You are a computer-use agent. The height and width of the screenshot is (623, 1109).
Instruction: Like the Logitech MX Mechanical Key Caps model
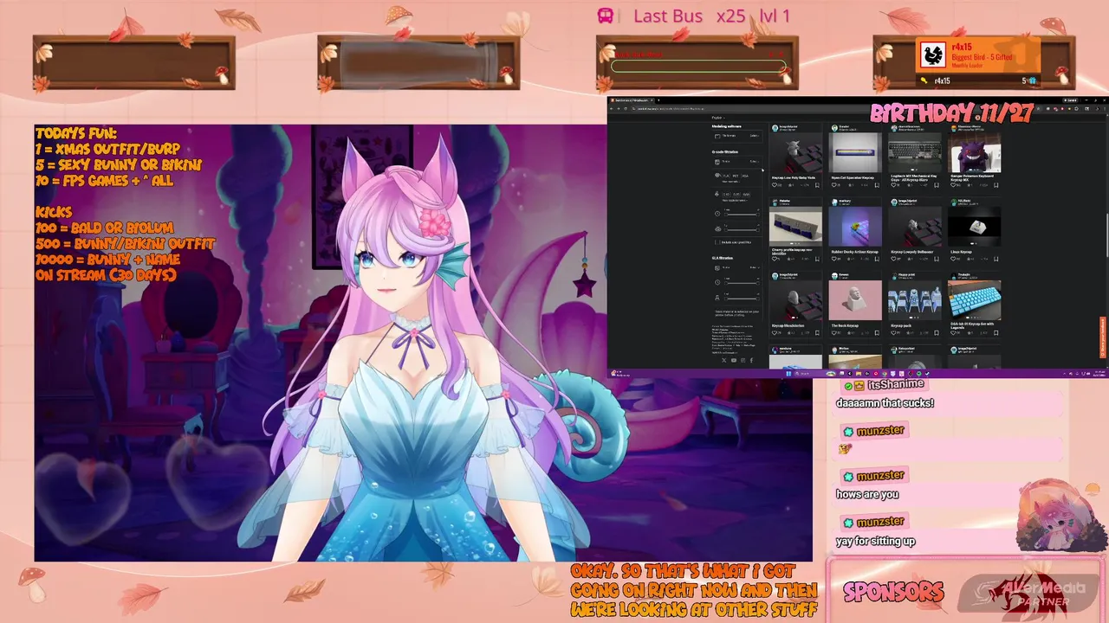click(x=893, y=185)
